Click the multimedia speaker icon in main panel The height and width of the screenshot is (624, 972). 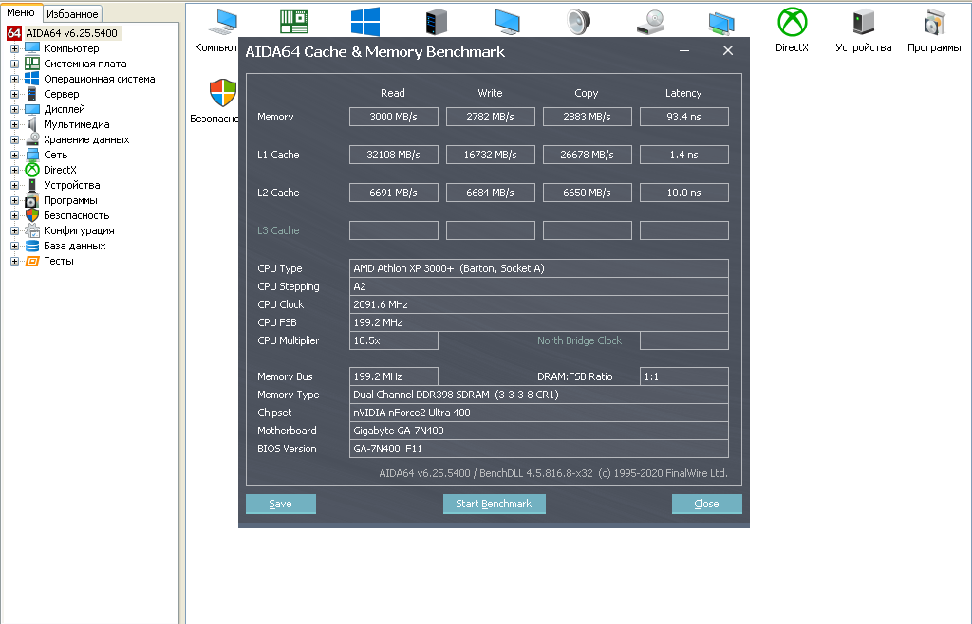579,22
